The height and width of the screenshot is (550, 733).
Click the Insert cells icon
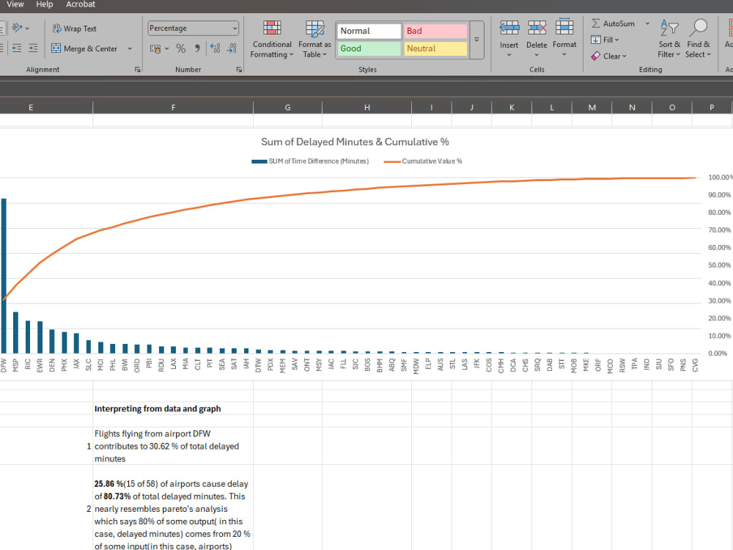(x=509, y=28)
